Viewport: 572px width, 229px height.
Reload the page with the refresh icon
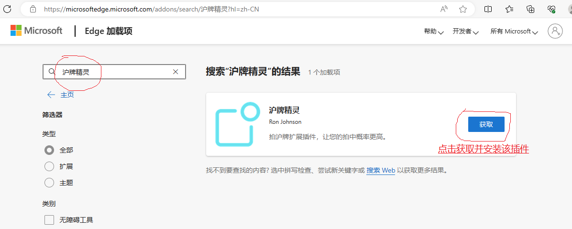click(7, 9)
